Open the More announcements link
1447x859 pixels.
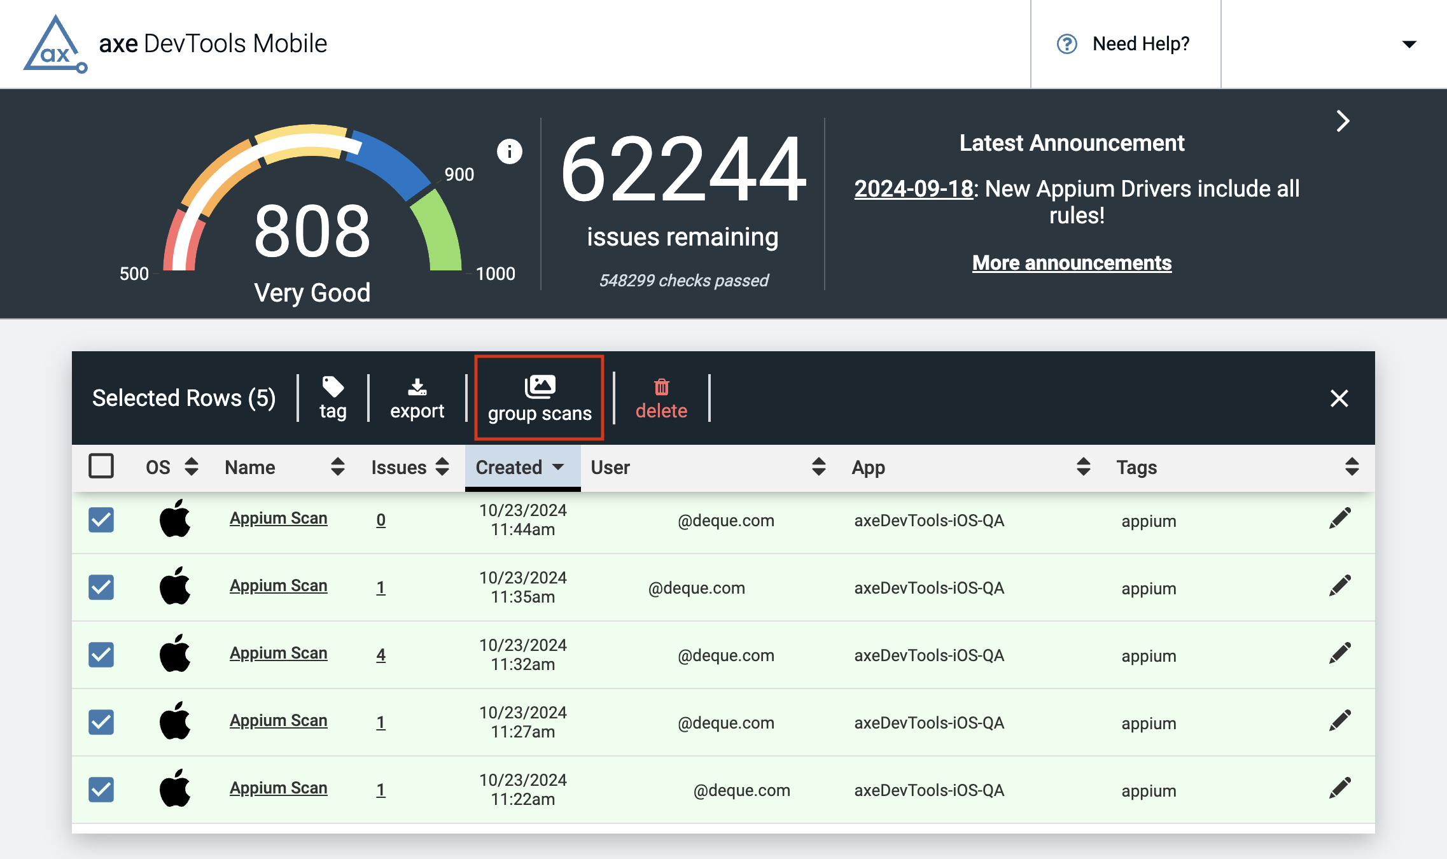(x=1072, y=263)
